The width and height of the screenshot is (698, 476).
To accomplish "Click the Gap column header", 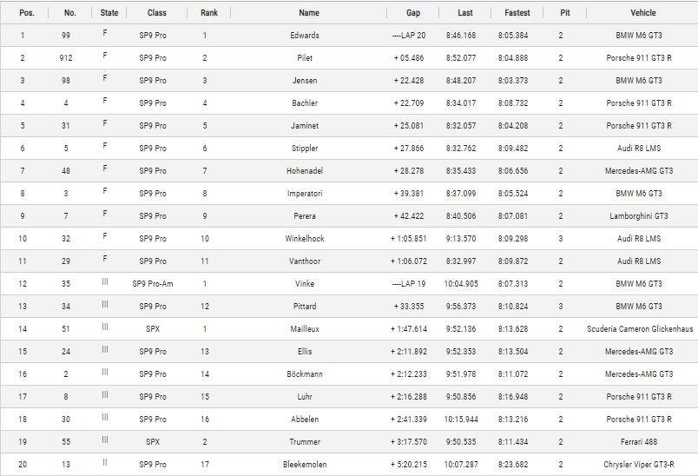I will [413, 13].
